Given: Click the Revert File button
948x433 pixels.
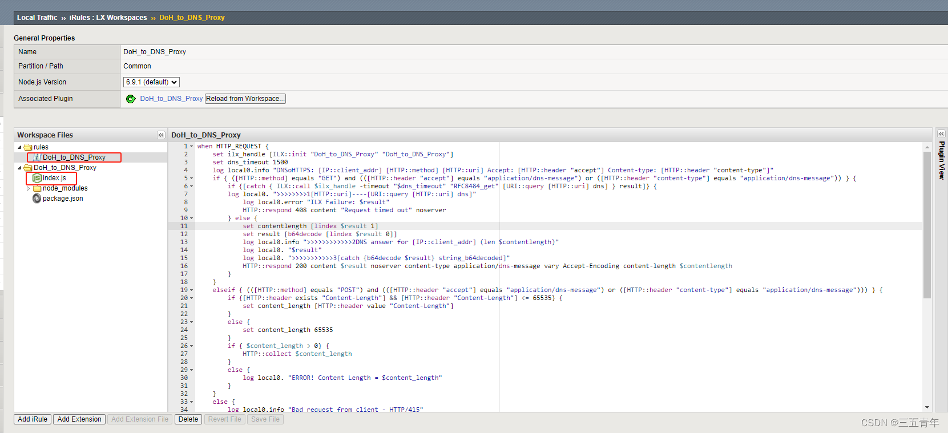Looking at the screenshot, I should click(x=225, y=419).
